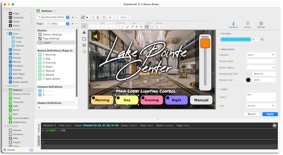Select the stamp tool
Image resolution: width=283 pixels, height=155 pixels.
coord(84,32)
